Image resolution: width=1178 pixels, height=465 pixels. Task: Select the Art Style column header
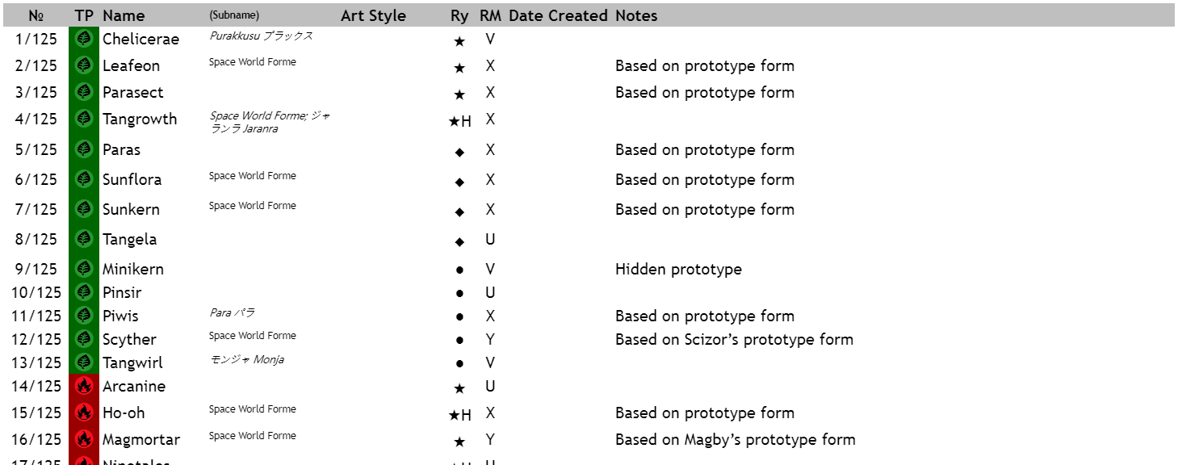373,15
